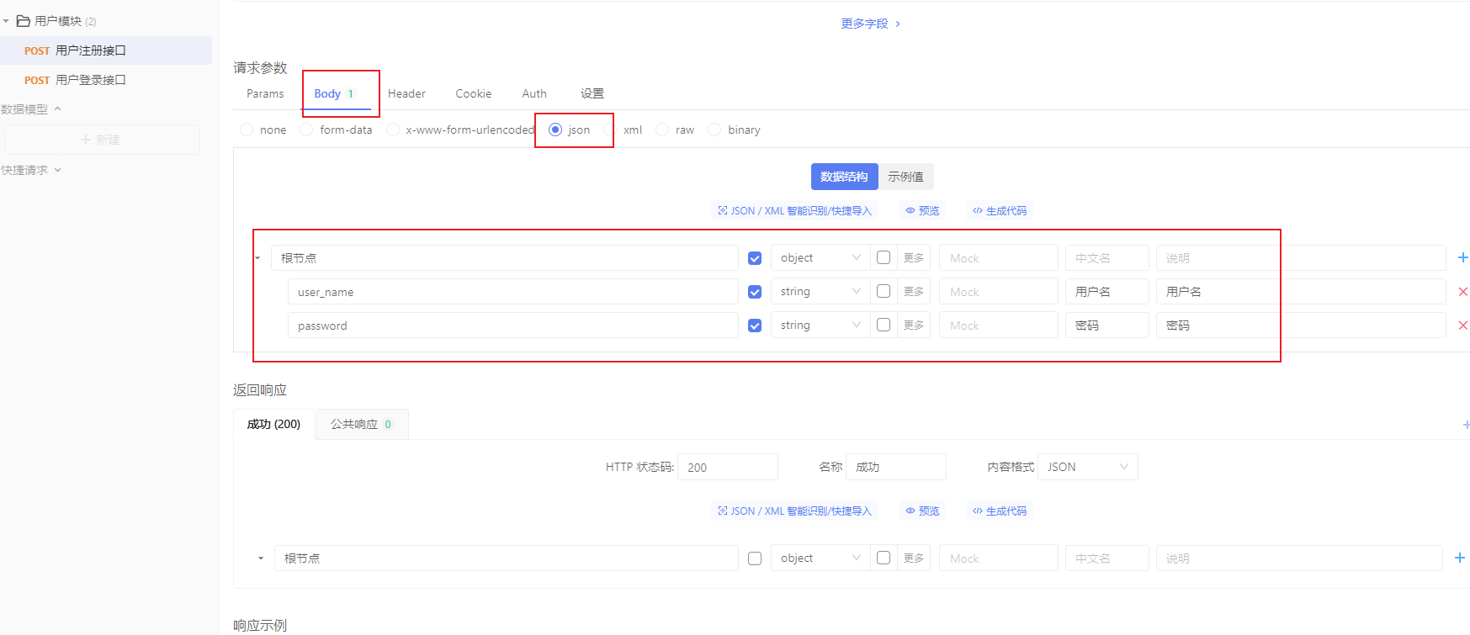
Task: Click plus icon on response root node row
Action: [x=1460, y=558]
